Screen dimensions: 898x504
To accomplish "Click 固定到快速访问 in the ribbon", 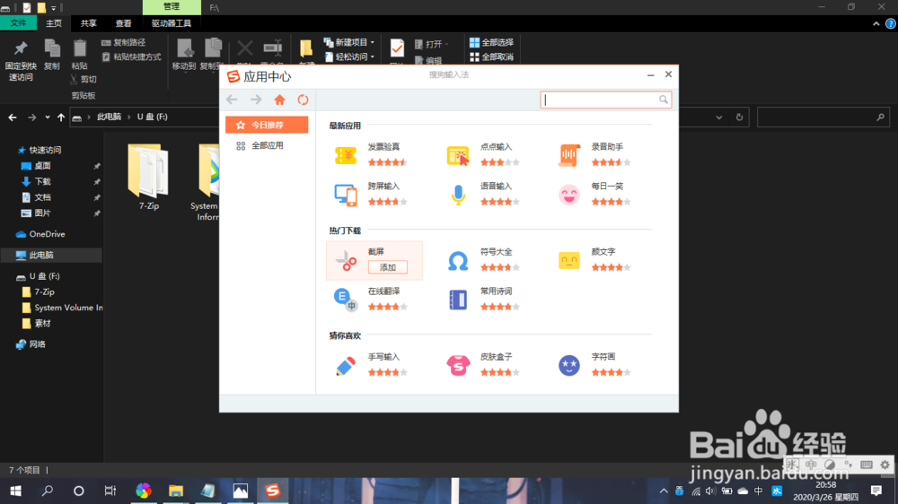I will click(21, 61).
